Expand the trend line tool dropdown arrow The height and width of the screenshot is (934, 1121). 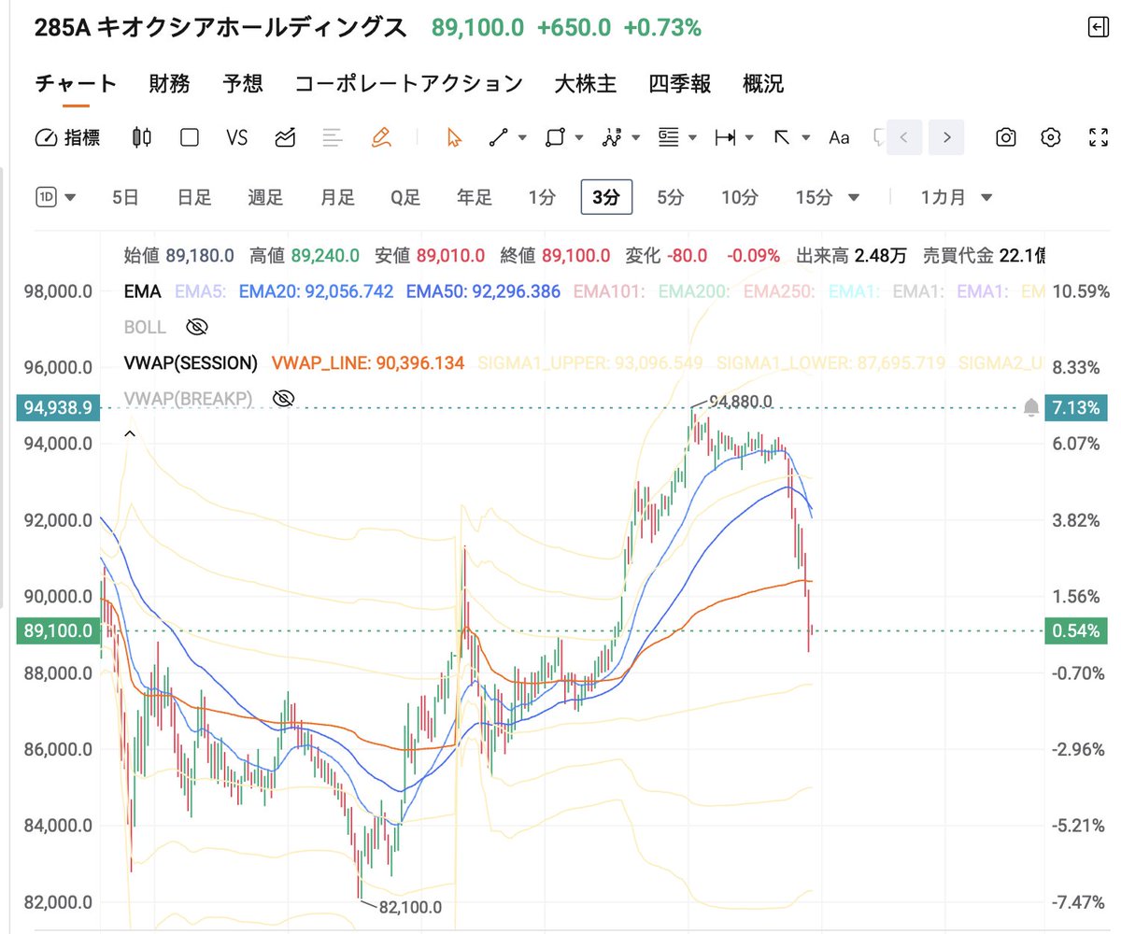click(x=522, y=138)
